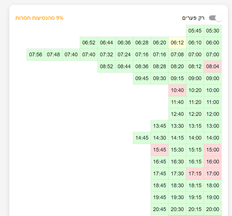The width and height of the screenshot is (232, 216).
Task: Click the red 10:40 trip cell
Action: [177, 90]
